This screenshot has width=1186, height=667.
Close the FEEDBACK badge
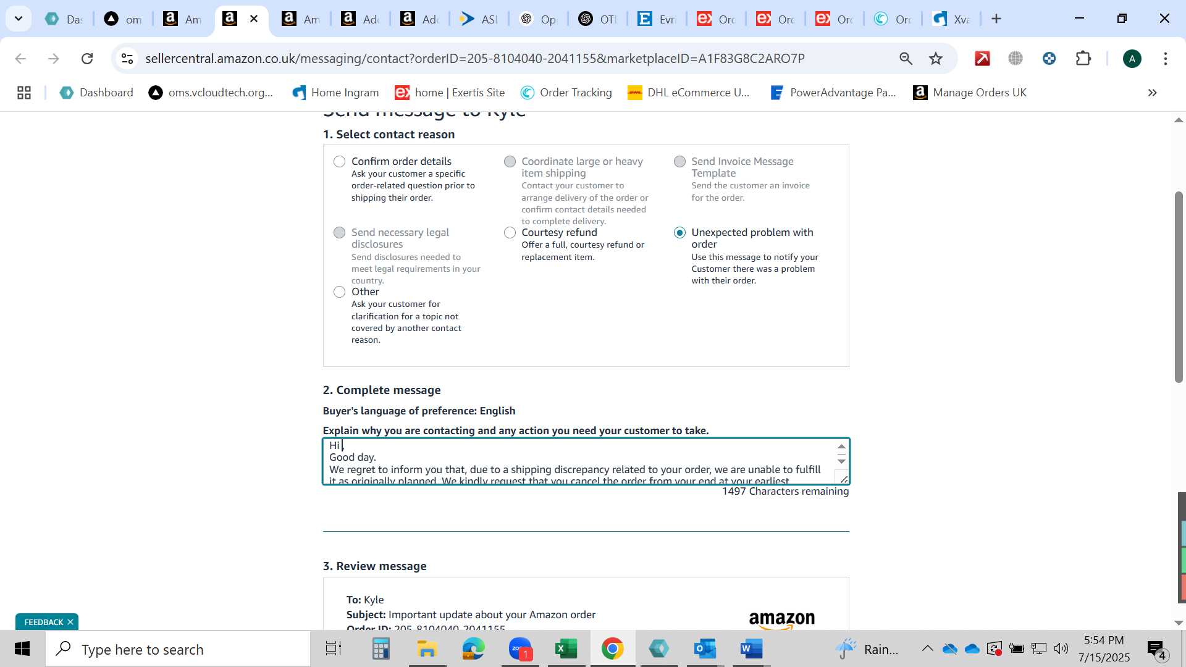[x=70, y=622]
